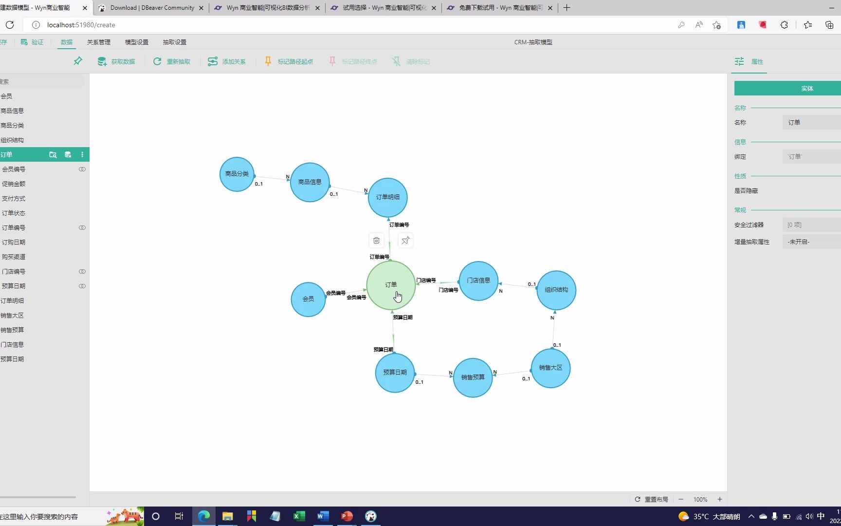Click 获取数据 in the toolbar
This screenshot has height=526, width=841.
tap(116, 61)
